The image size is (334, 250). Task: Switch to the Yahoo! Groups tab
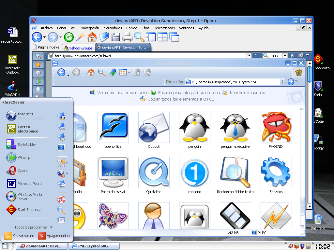pos(78,48)
